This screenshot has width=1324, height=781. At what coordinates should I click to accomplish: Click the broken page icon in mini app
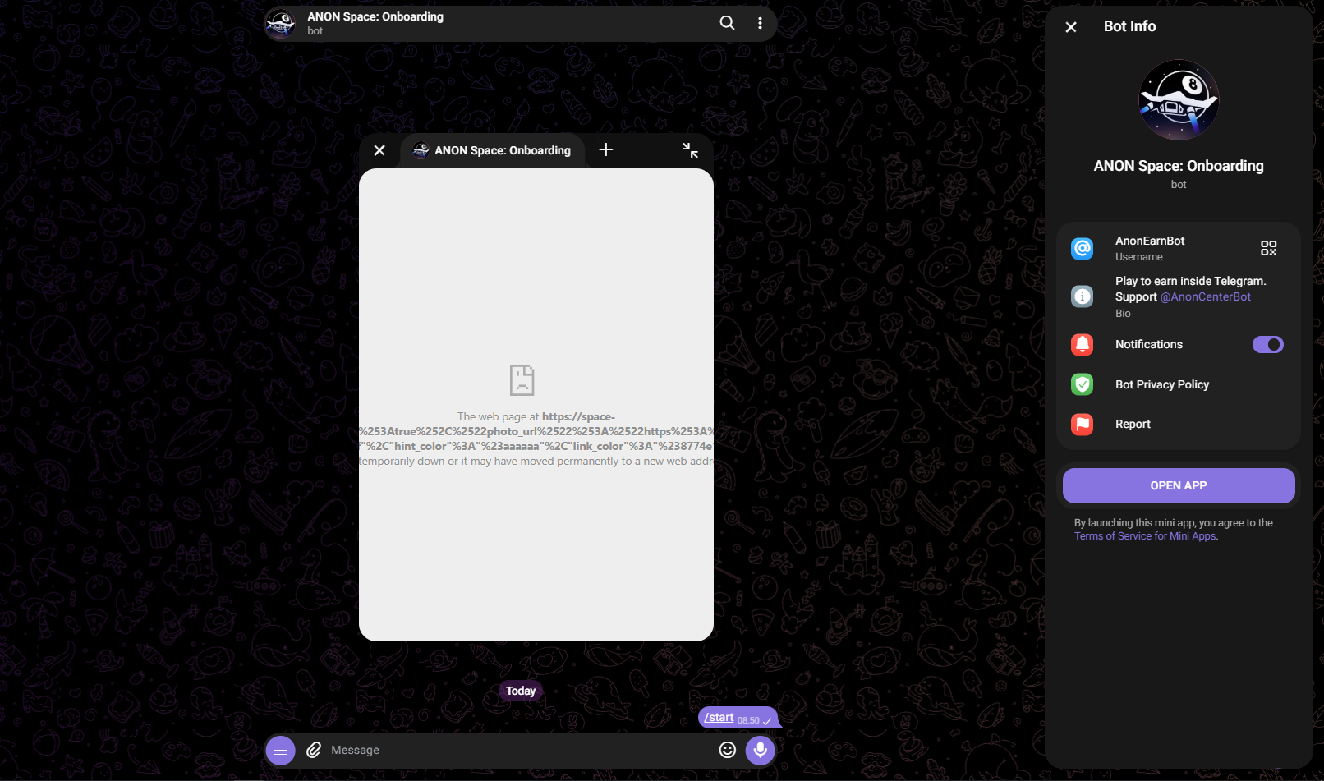(522, 380)
